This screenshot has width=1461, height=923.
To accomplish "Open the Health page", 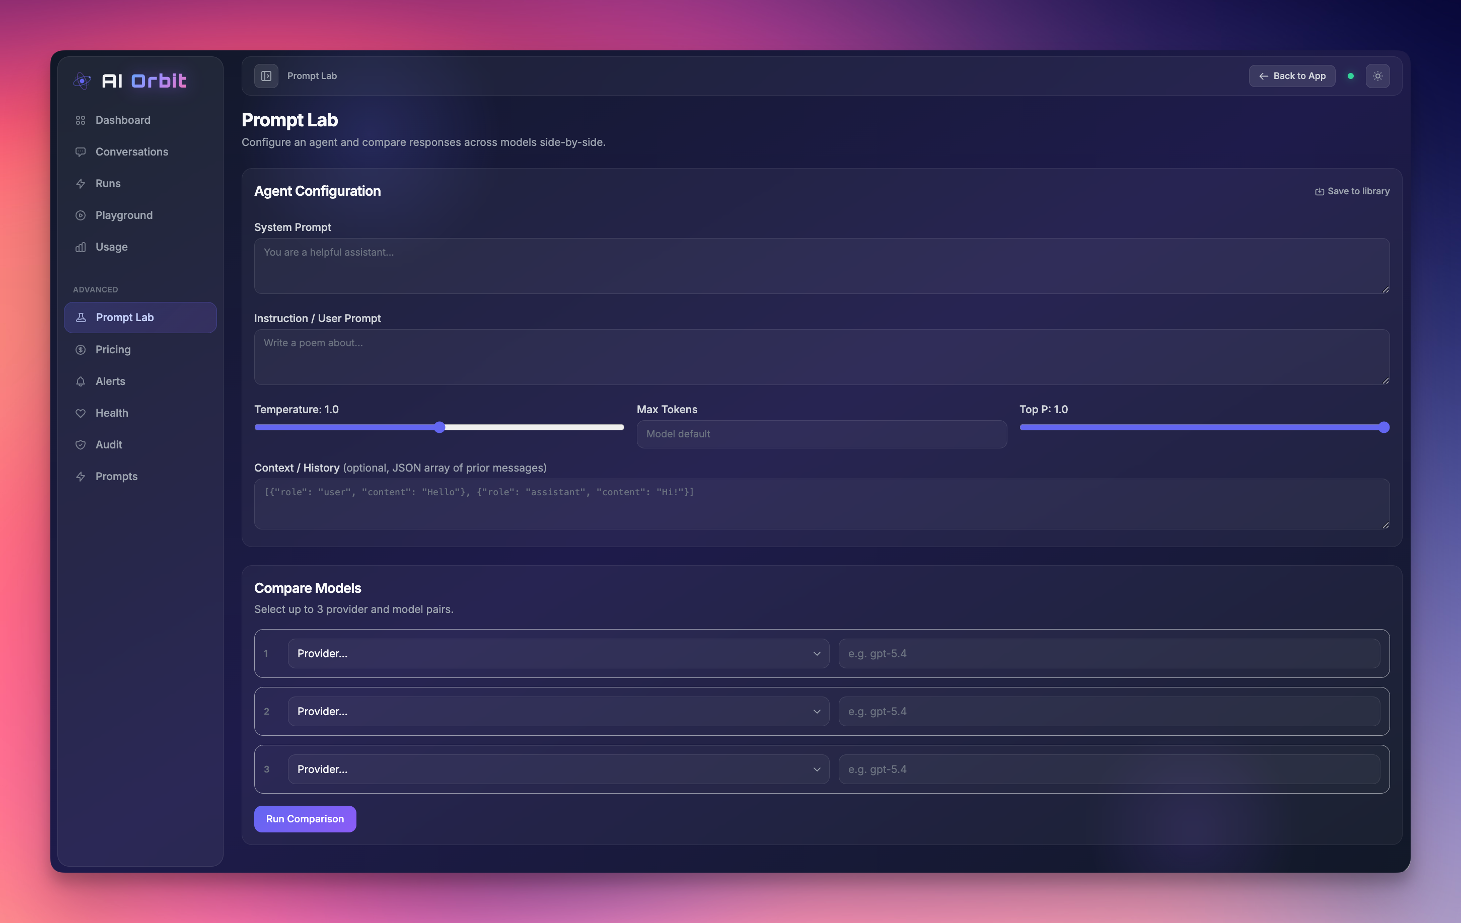I will [x=140, y=413].
